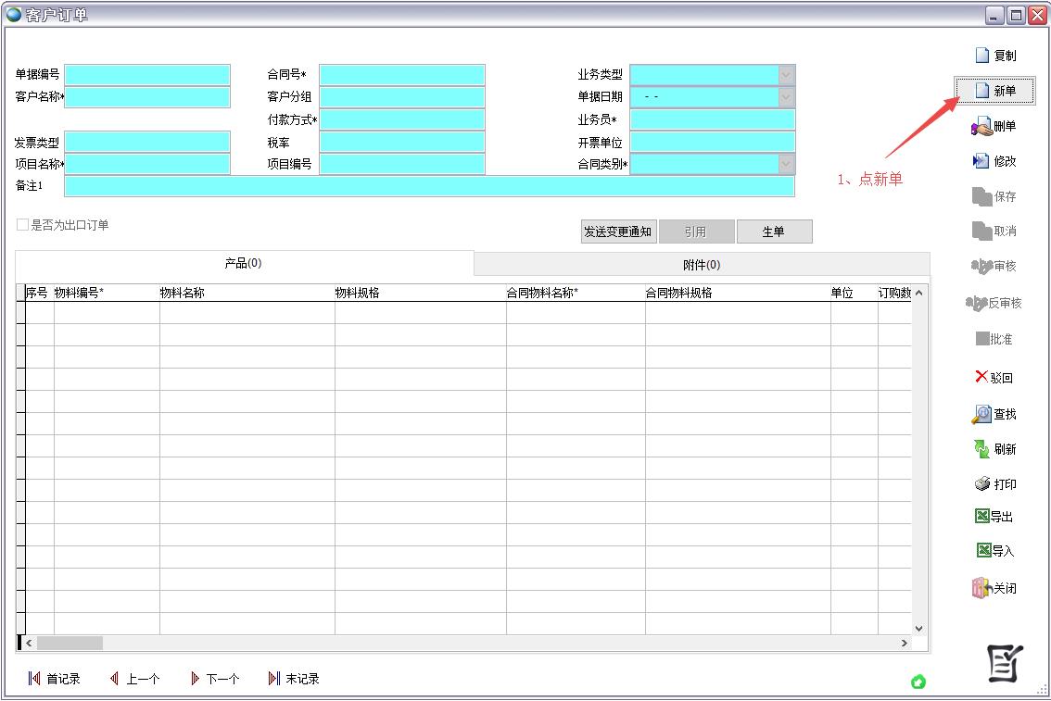Click the green status indicator at bottom
The height and width of the screenshot is (701, 1051).
point(918,682)
